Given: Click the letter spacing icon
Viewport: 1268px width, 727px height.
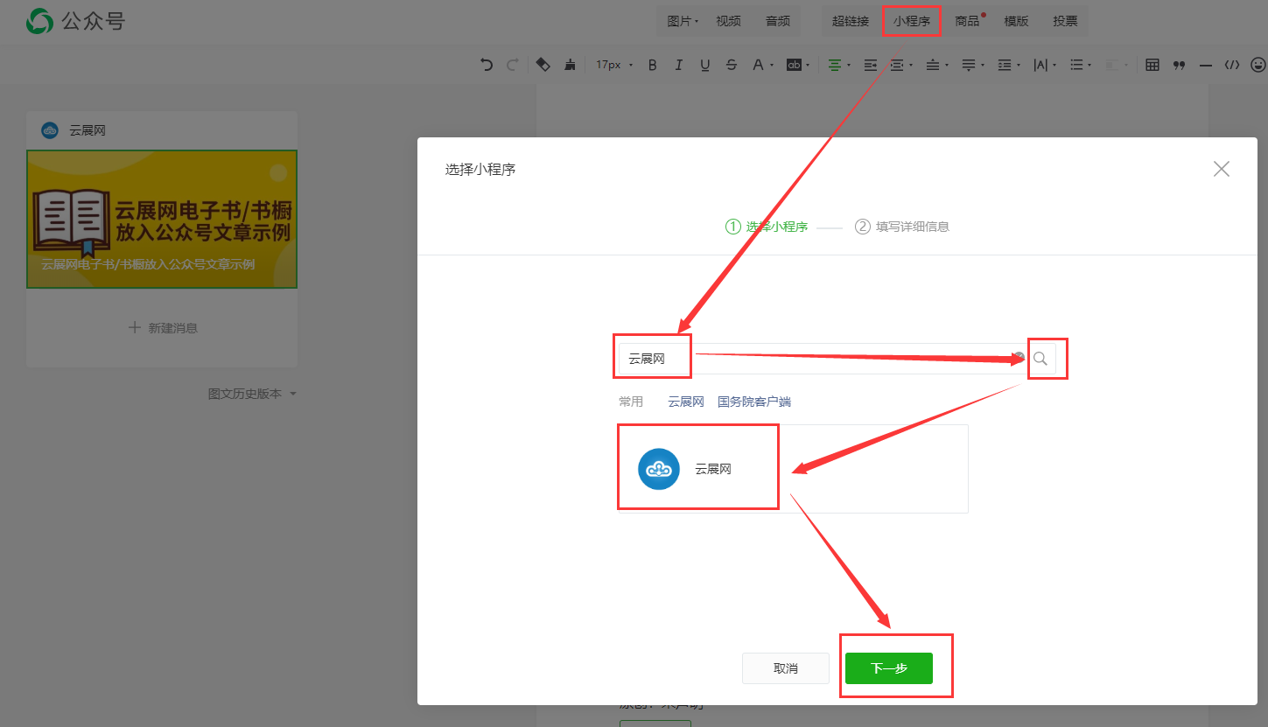Looking at the screenshot, I should (1040, 65).
